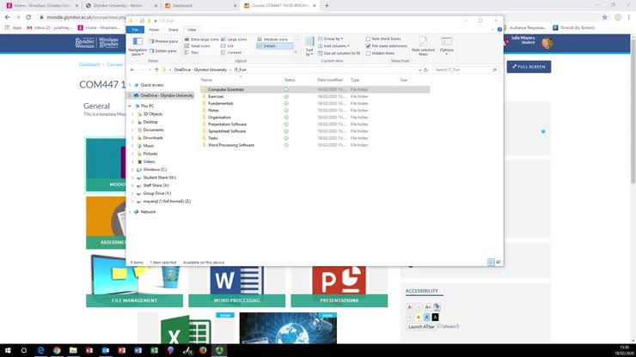
Task: Open the Navigation pane options
Action: [x=138, y=45]
